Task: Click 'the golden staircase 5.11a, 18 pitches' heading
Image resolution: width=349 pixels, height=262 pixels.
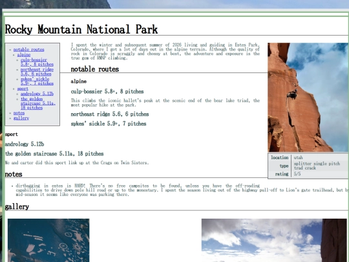Action: (54, 154)
